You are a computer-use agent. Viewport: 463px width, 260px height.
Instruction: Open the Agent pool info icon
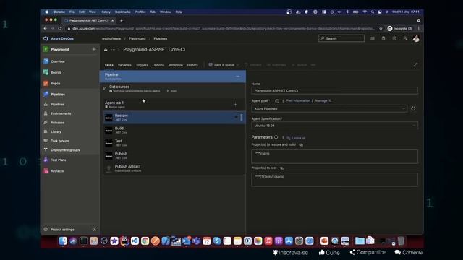point(277,101)
